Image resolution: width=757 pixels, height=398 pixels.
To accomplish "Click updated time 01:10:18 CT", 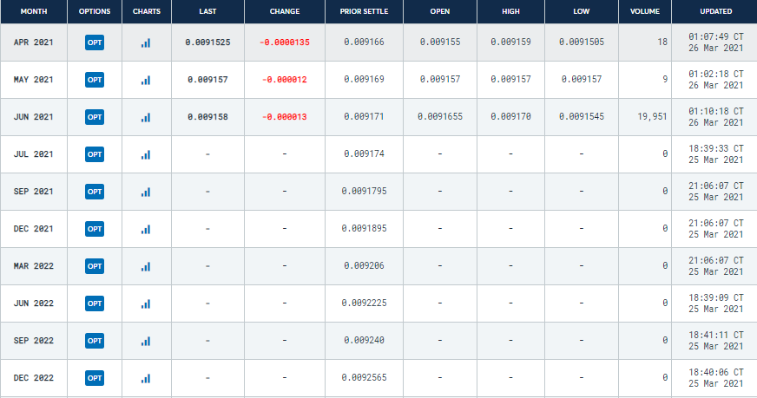I will tap(716, 111).
